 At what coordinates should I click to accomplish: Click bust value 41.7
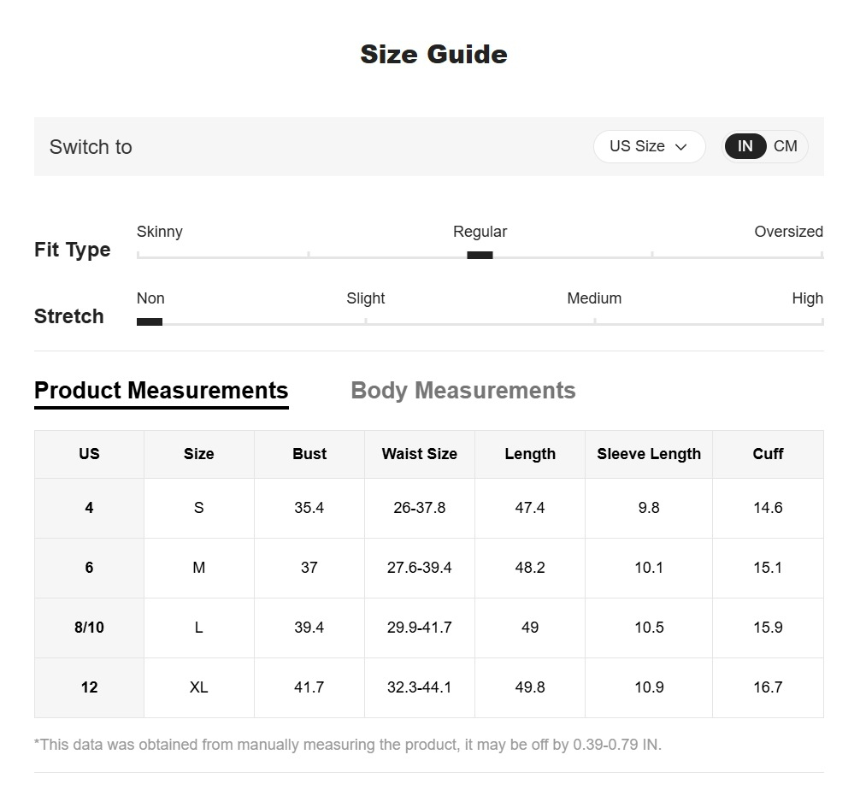click(x=309, y=687)
